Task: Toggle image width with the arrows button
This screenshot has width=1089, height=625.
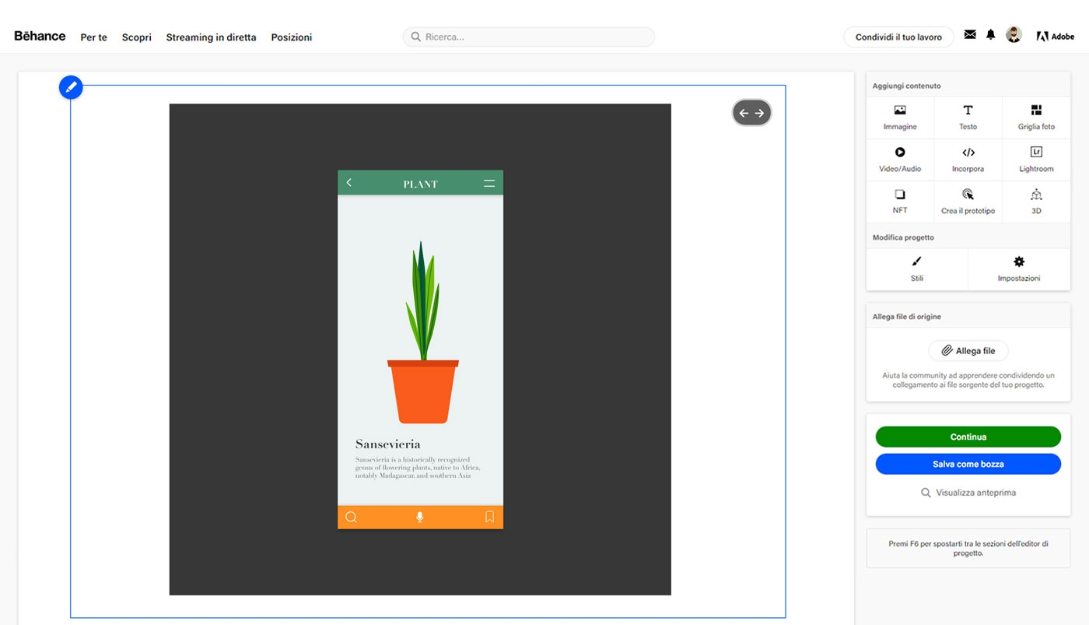Action: point(751,113)
